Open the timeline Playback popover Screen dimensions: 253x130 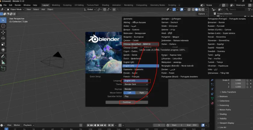point(29,125)
